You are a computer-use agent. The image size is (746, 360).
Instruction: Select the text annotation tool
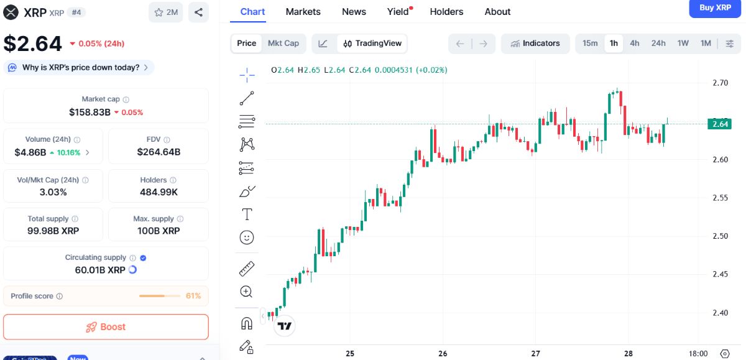(x=247, y=215)
